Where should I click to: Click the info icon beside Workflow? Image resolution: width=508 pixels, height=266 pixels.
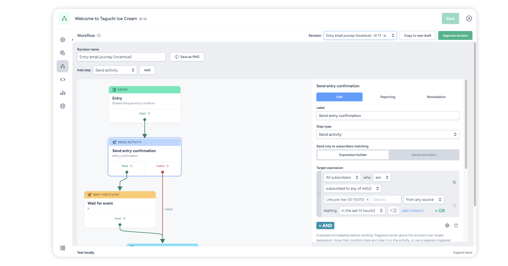tap(99, 36)
